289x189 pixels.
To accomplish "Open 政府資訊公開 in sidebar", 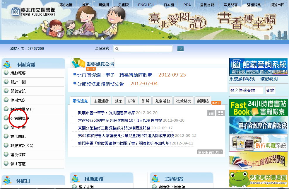I will point(22,146).
